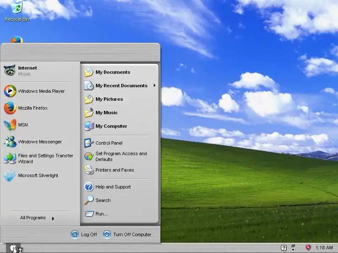Click the My Music folder icon

[89, 113]
